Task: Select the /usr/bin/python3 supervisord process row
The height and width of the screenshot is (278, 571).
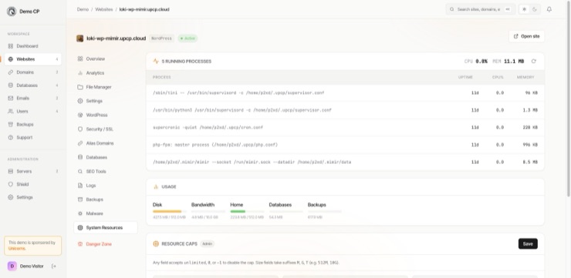Action: point(345,110)
